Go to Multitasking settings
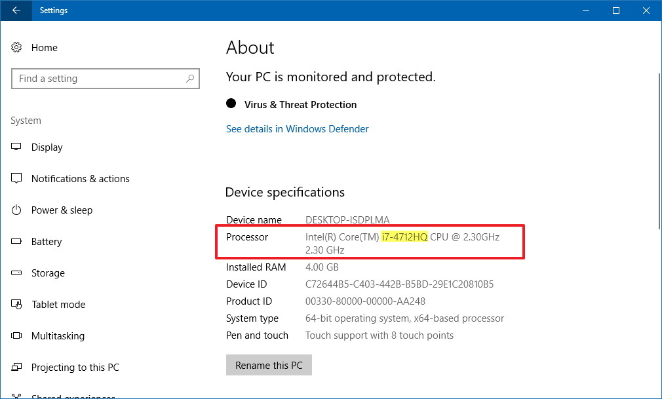 click(x=58, y=336)
